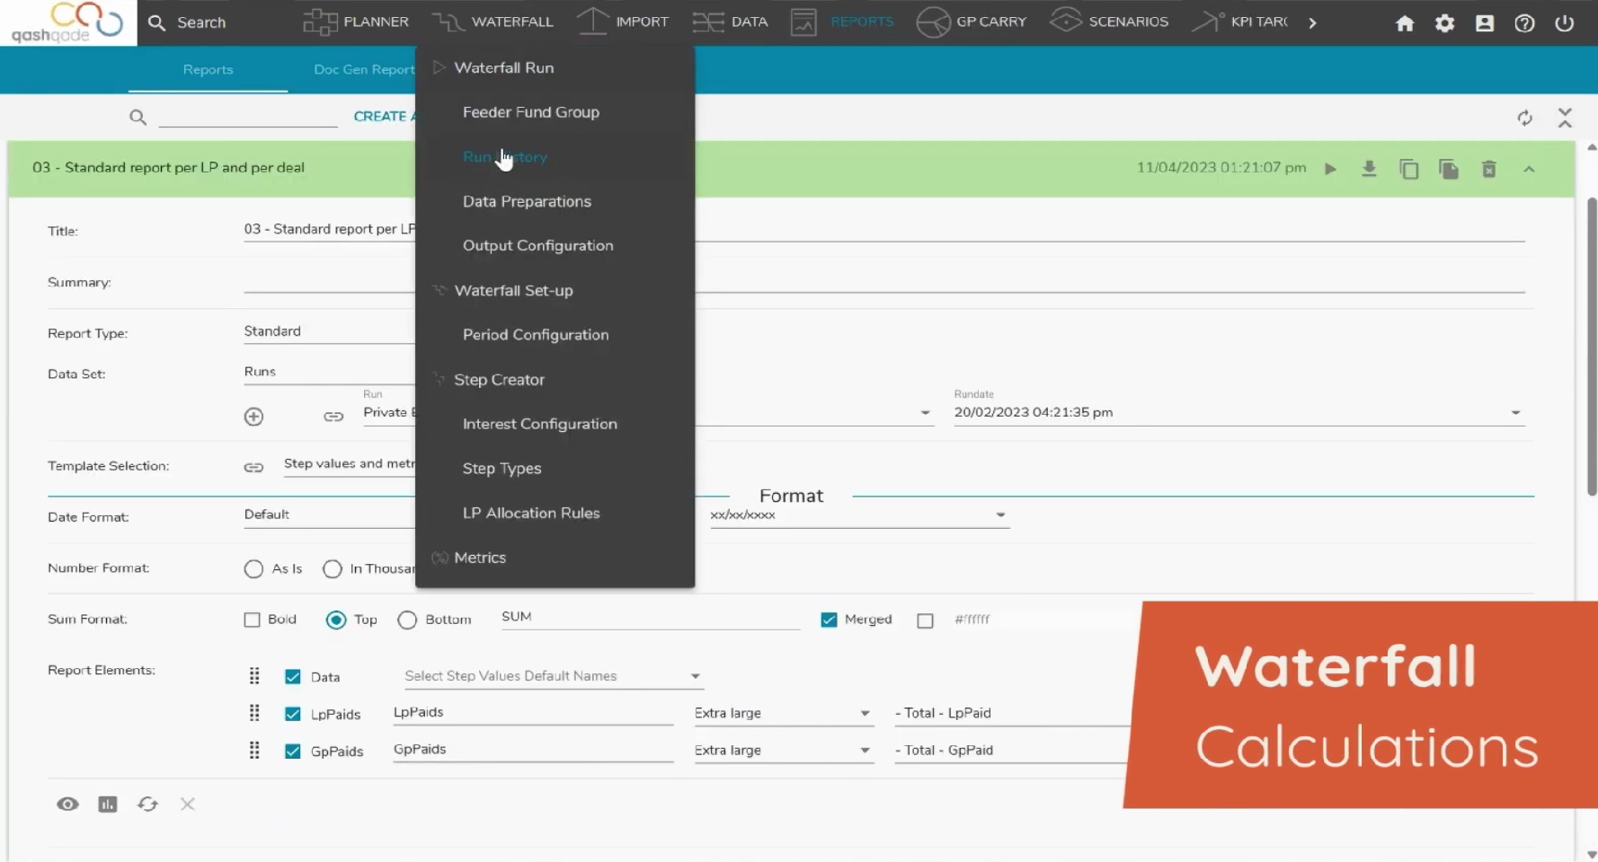This screenshot has width=1598, height=862.
Task: Toggle the checkbox beside #ffffff color
Action: click(x=925, y=620)
